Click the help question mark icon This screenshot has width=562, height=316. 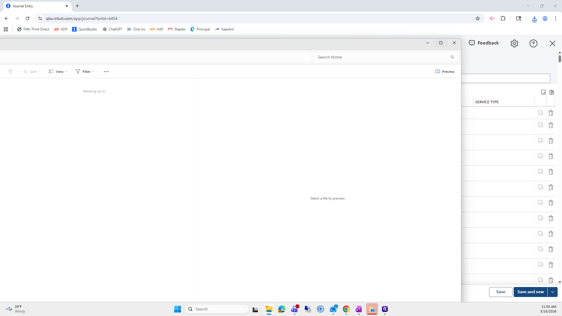533,43
